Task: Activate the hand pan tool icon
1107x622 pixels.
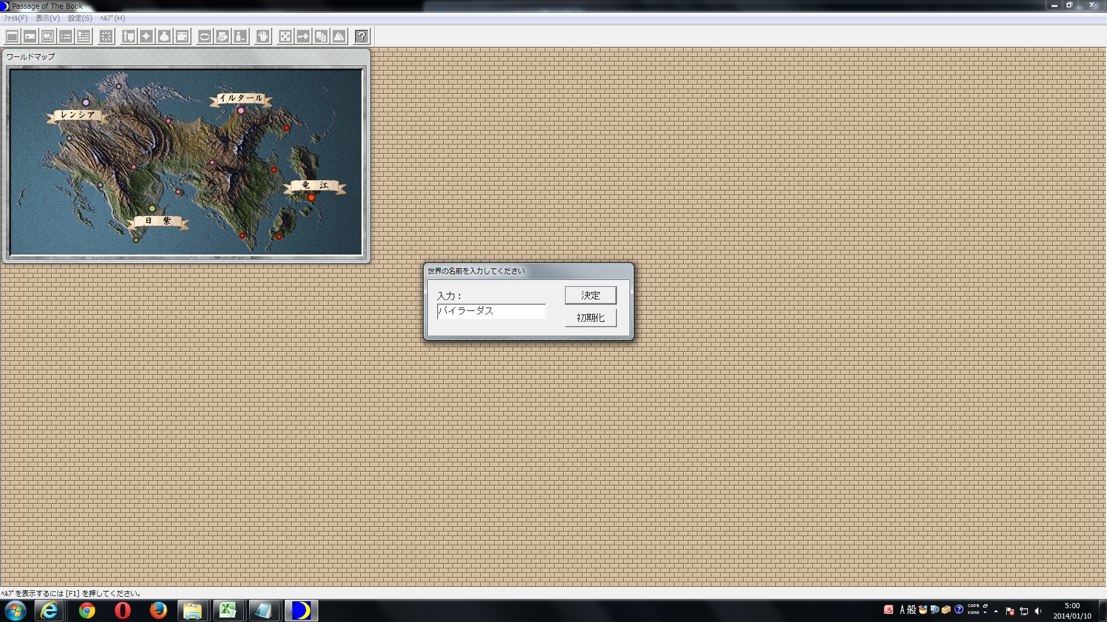Action: coord(262,36)
